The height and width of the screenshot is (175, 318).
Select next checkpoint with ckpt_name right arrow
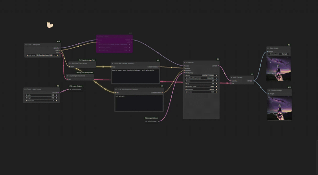58,55
